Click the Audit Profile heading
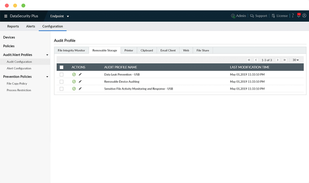Screen dimensions: 309x183 [x=65, y=41]
